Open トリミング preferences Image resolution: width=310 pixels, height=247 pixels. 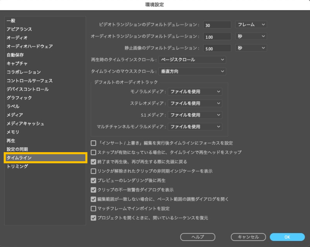pos(17,166)
